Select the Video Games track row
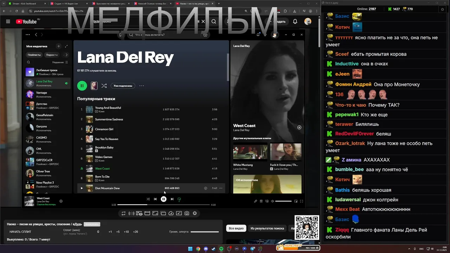 tap(152, 159)
